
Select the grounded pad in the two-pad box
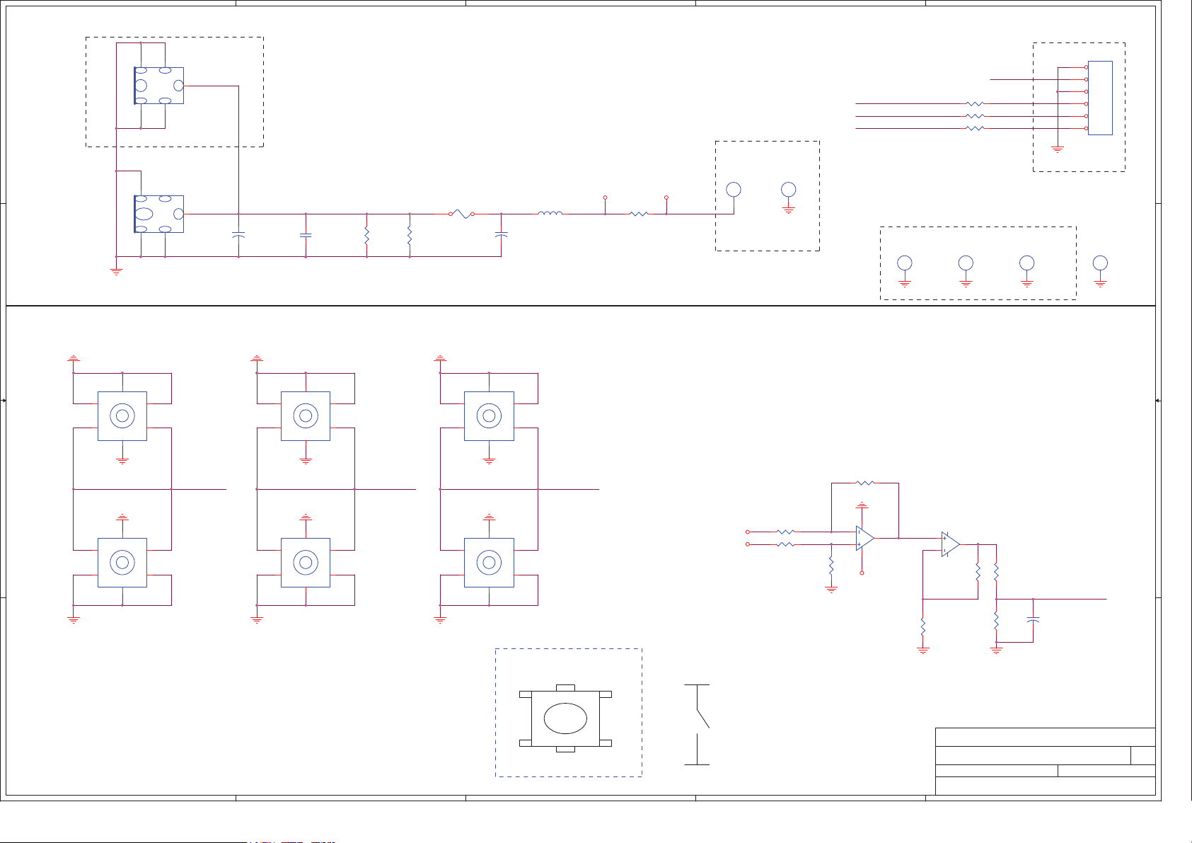[x=789, y=190]
